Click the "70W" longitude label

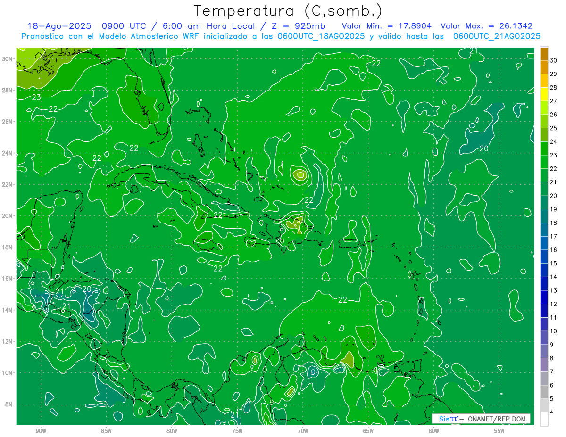point(303,431)
